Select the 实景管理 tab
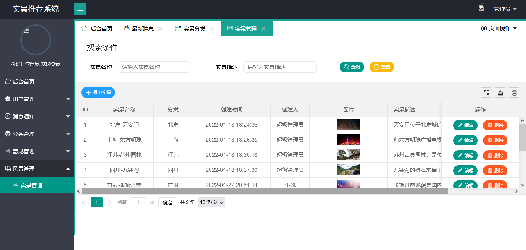This screenshot has width=526, height=250. 247,28
